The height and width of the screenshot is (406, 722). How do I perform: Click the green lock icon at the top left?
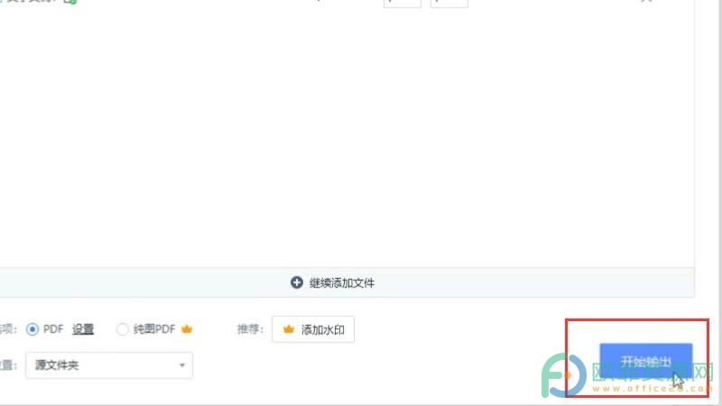click(x=70, y=2)
